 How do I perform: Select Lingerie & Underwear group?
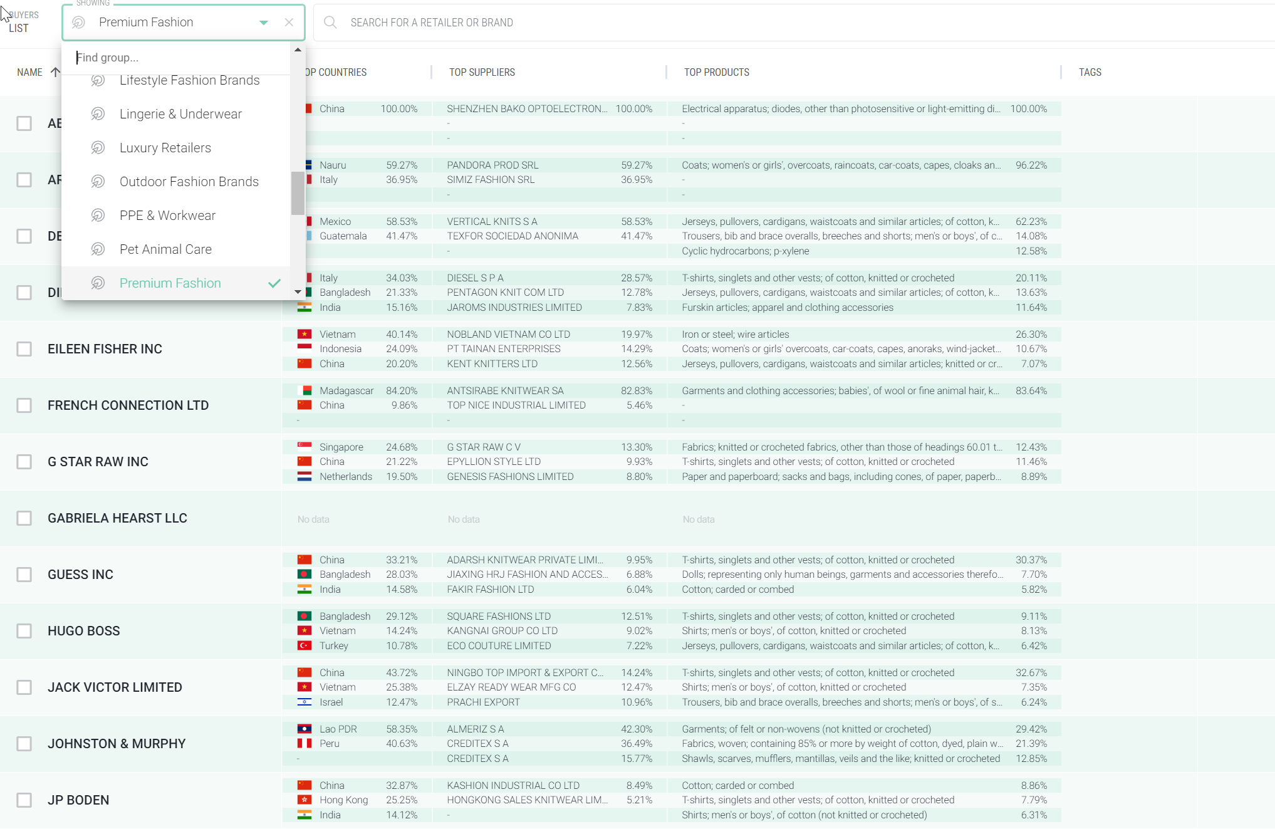click(175, 114)
